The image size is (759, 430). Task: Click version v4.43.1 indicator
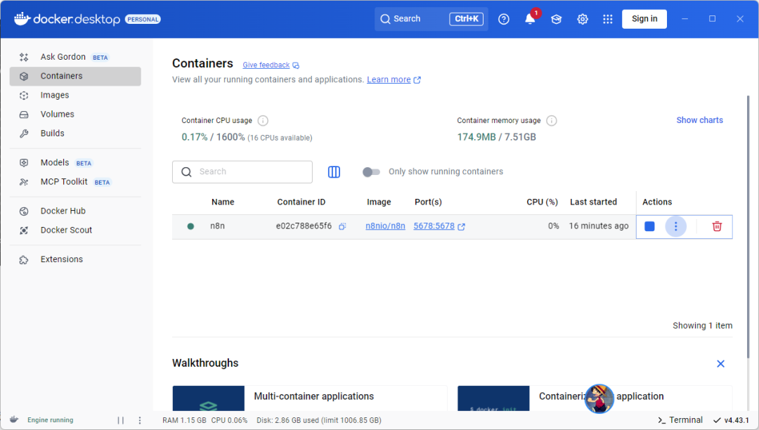[x=731, y=420]
